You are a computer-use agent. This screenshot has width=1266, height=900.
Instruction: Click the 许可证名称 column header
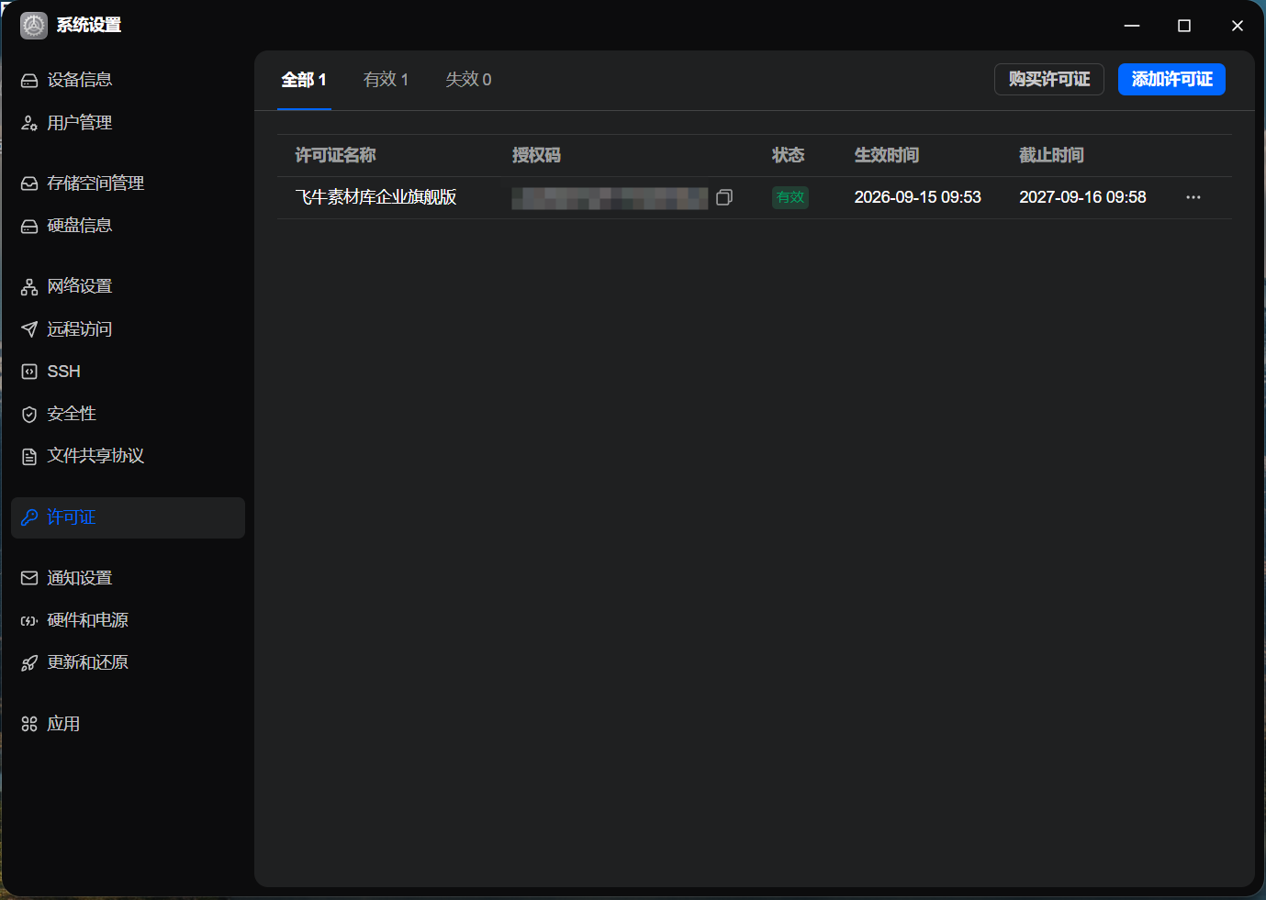335,155
